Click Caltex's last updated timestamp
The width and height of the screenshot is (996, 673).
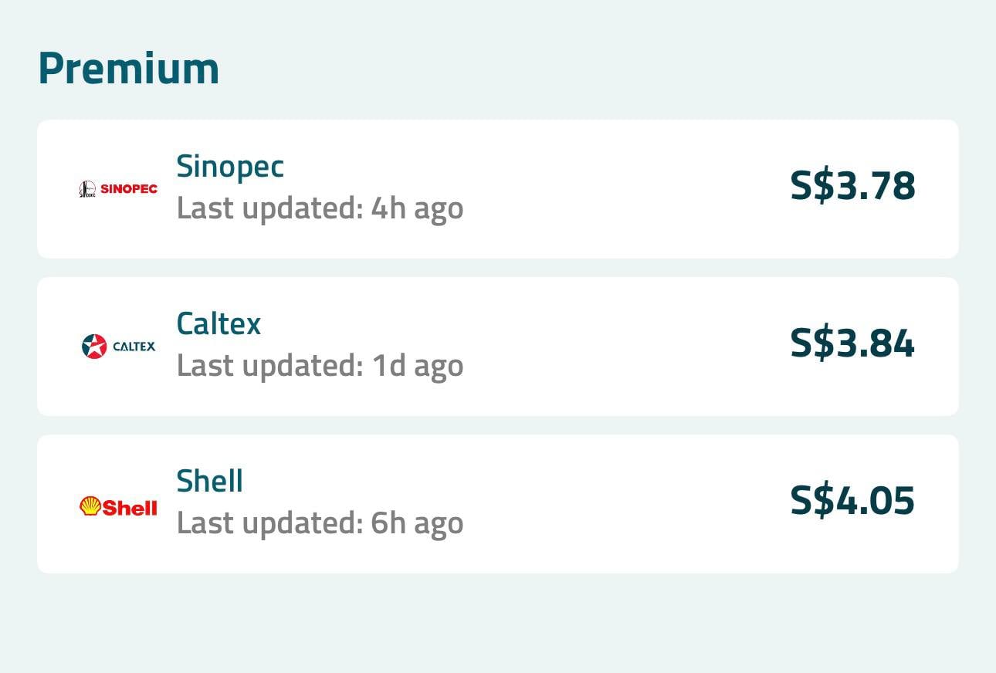click(x=320, y=365)
